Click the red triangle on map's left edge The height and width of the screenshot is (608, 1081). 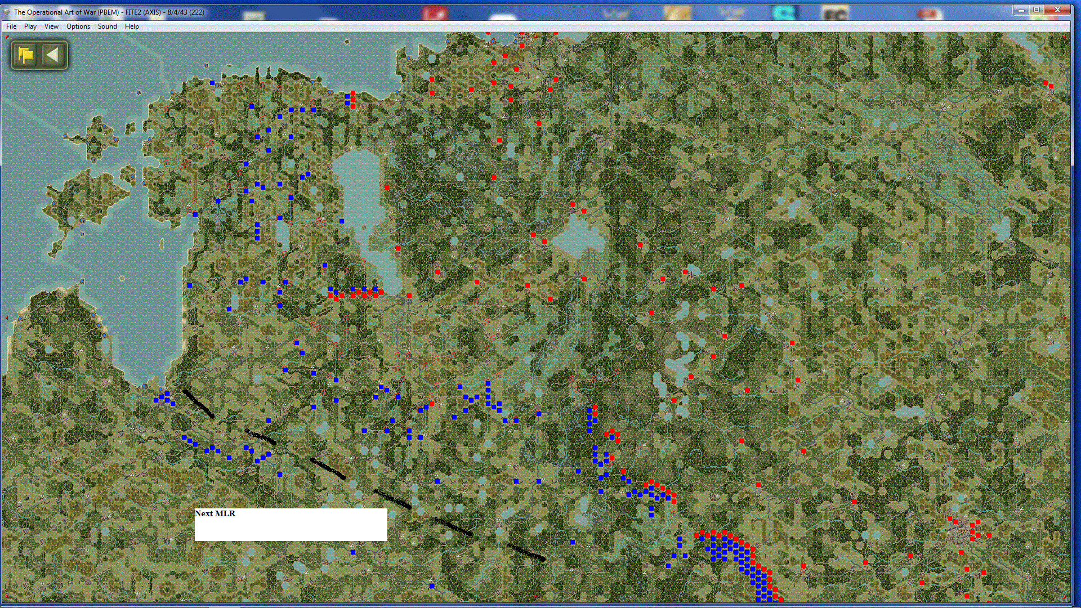(x=6, y=318)
